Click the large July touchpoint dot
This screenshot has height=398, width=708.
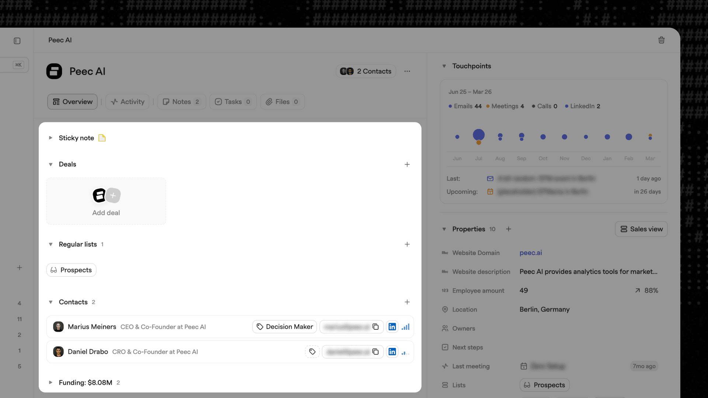[479, 135]
